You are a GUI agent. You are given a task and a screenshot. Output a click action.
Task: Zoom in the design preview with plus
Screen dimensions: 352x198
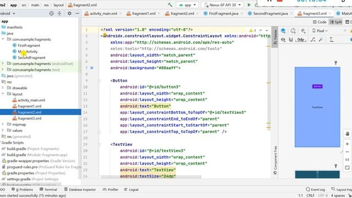[x=347, y=144]
